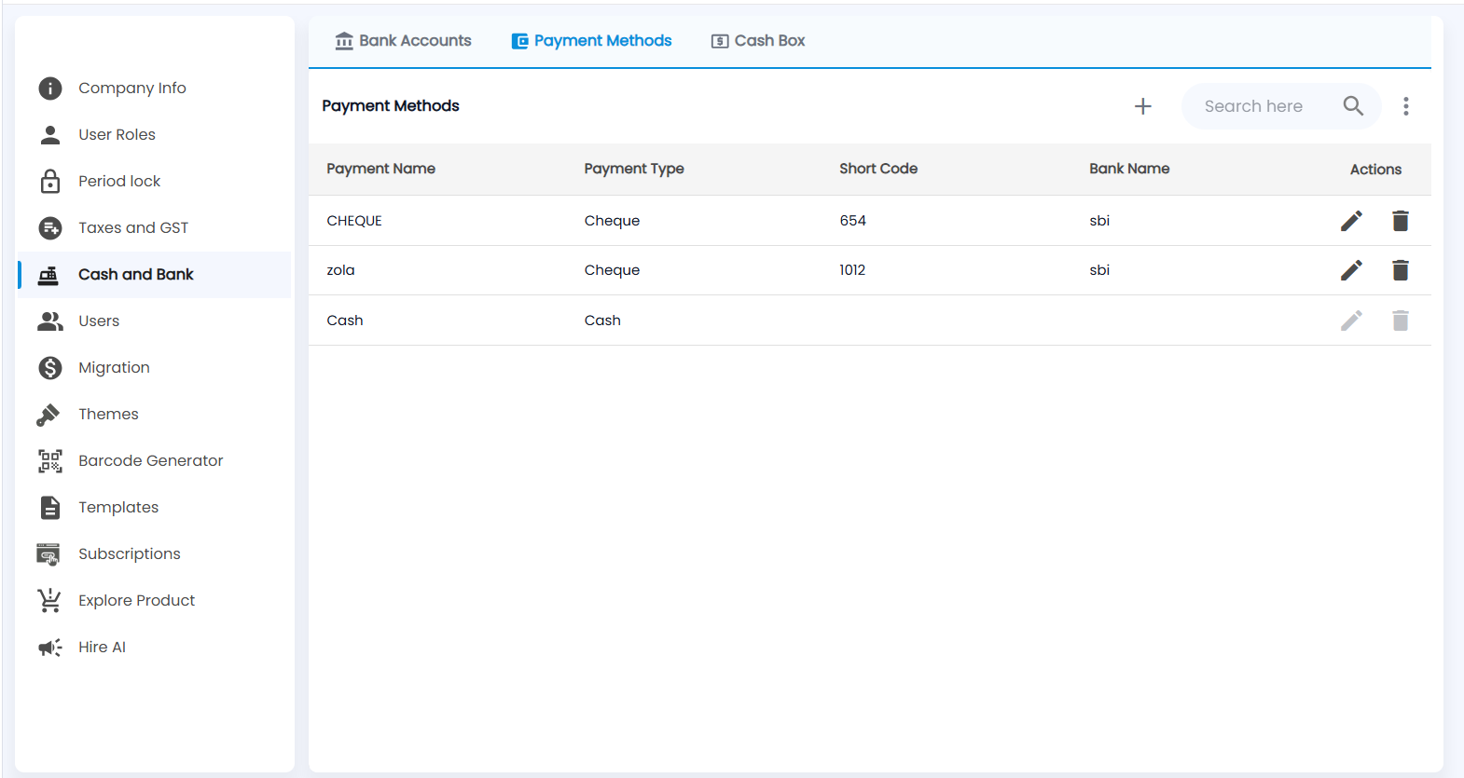This screenshot has height=778, width=1464.
Task: Click the Payment Type column header
Action: [634, 169]
